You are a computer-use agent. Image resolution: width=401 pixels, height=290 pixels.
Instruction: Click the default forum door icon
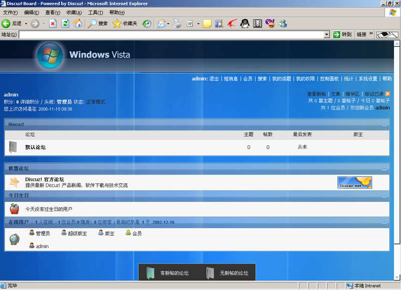[13, 147]
